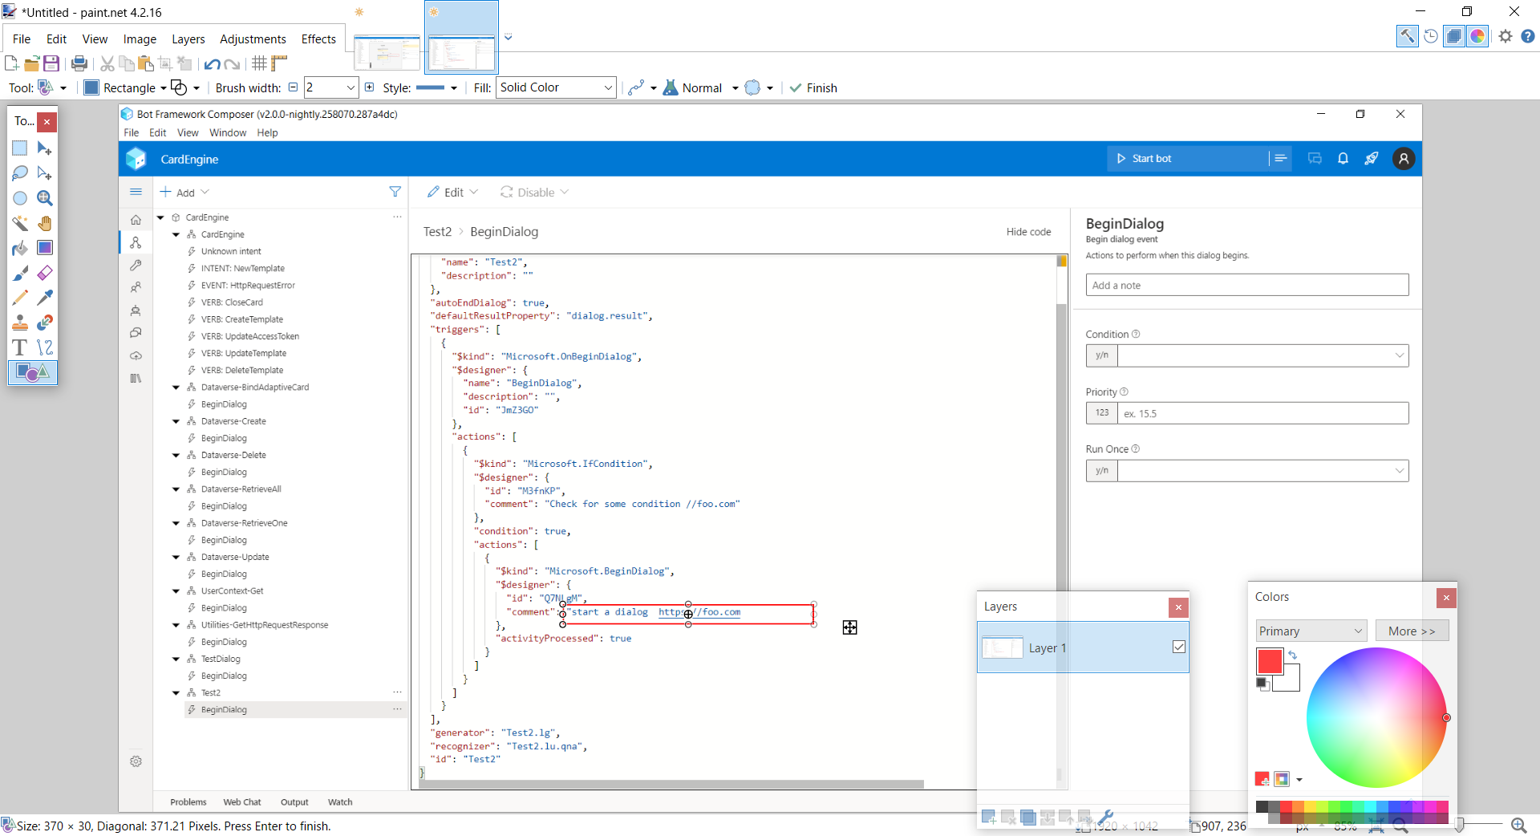Set the Condition y/n checkbox for BeginDialog
1540x836 pixels.
pyautogui.click(x=1101, y=355)
